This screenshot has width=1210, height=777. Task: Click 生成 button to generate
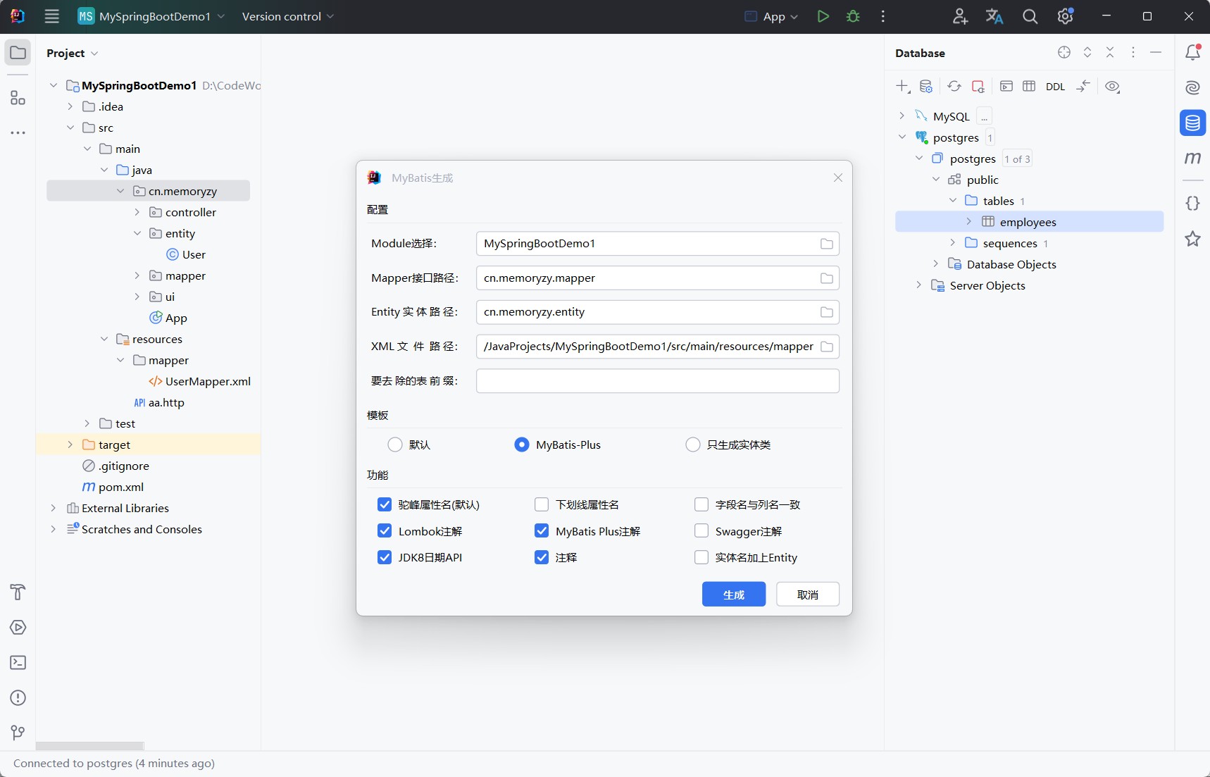[734, 594]
